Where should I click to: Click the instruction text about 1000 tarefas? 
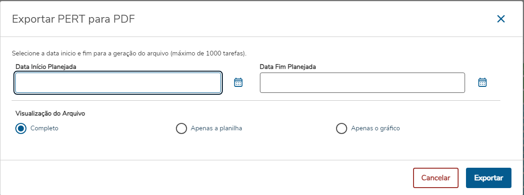coord(129,53)
